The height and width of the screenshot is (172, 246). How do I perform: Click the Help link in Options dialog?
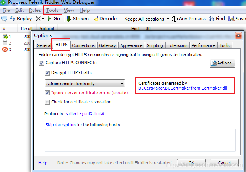pos(43,163)
